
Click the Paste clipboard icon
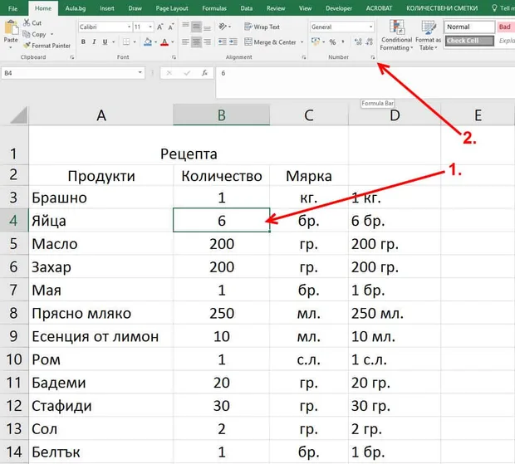tap(11, 27)
